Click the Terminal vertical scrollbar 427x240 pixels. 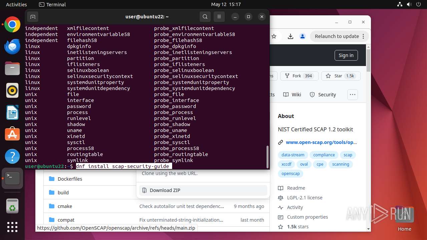click(x=267, y=157)
